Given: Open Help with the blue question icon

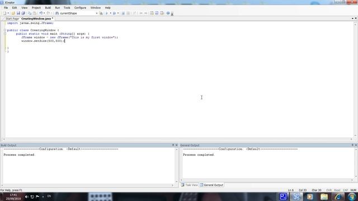Looking at the screenshot, I should click(168, 13).
